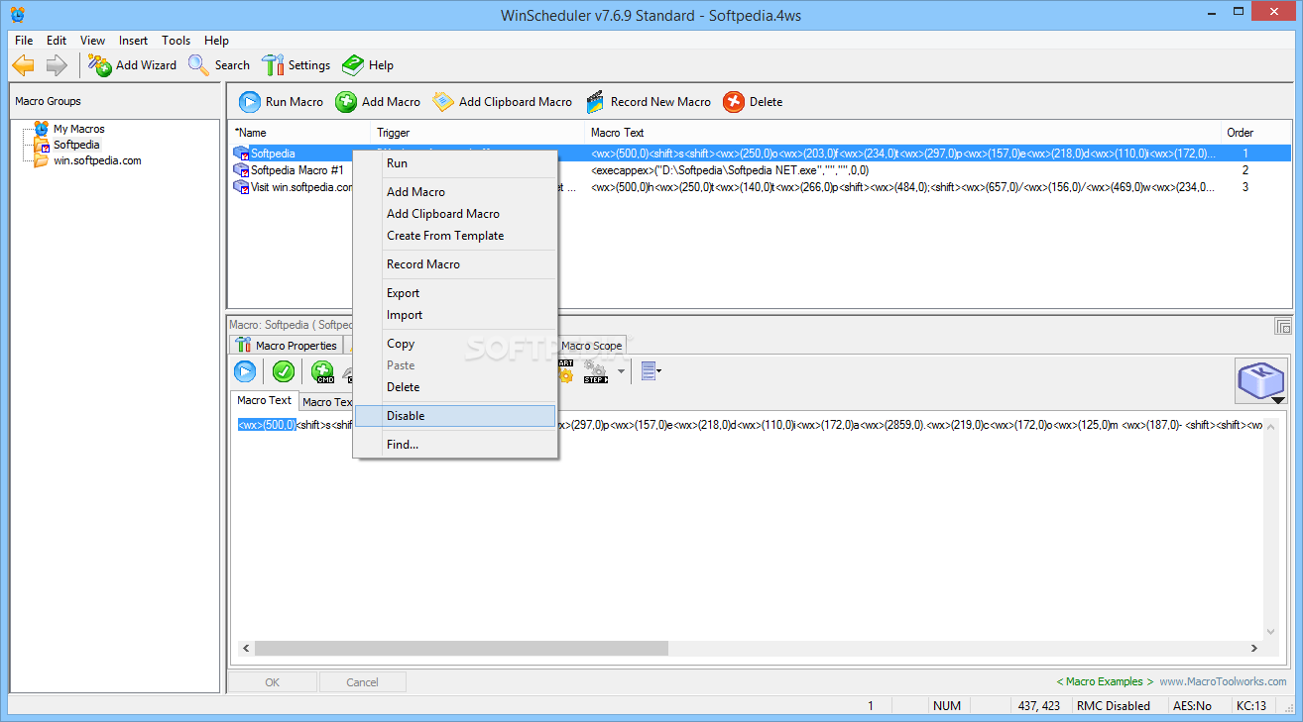Click Record New Macro in the toolbar

pyautogui.click(x=649, y=102)
